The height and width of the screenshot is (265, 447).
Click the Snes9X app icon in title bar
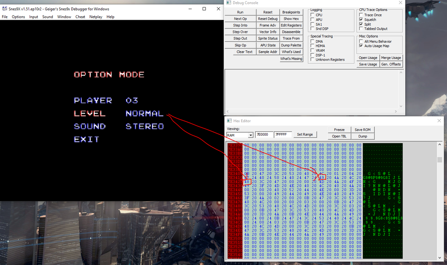click(x=4, y=9)
